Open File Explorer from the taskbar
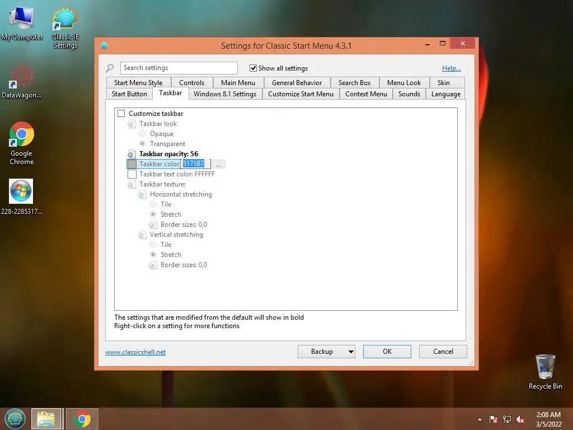573x430 pixels. pyautogui.click(x=46, y=419)
